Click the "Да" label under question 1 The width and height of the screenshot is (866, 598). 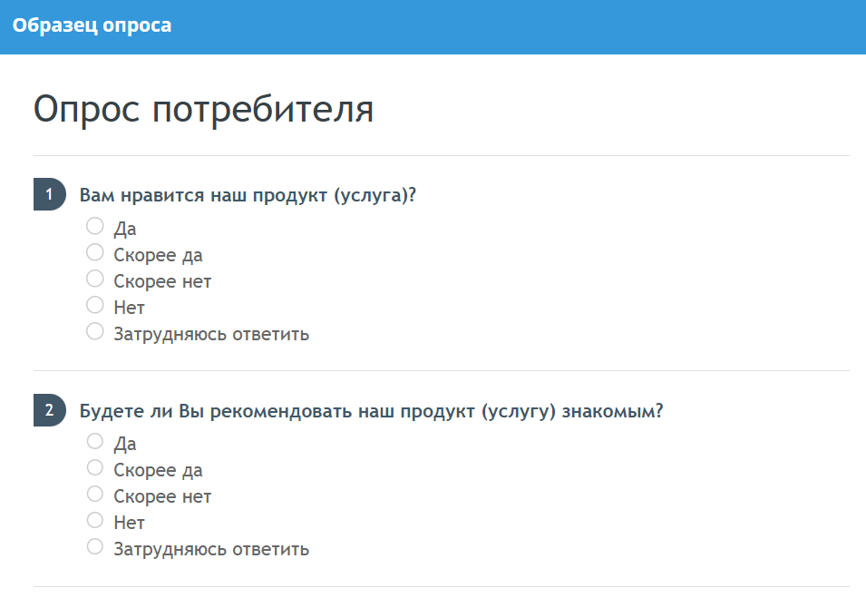125,228
